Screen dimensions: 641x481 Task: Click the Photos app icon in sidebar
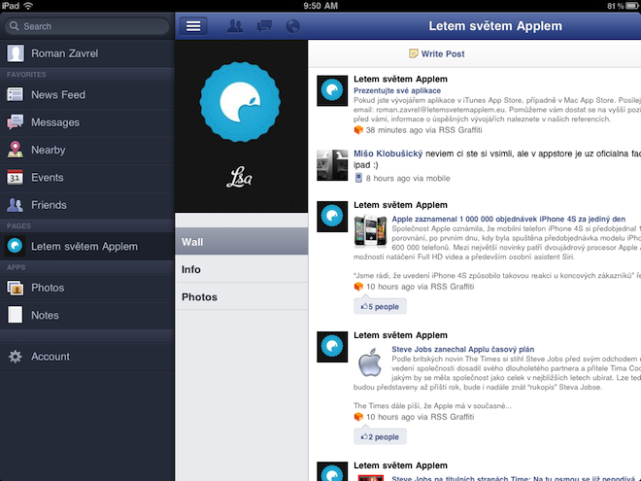coord(16,288)
